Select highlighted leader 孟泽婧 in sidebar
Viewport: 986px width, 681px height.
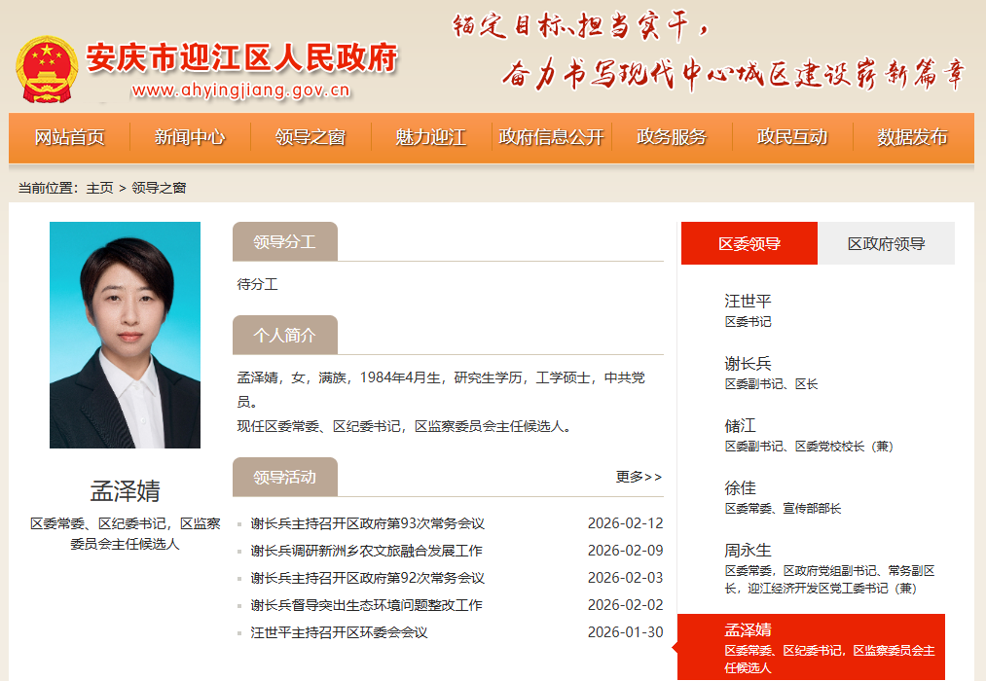(811, 646)
